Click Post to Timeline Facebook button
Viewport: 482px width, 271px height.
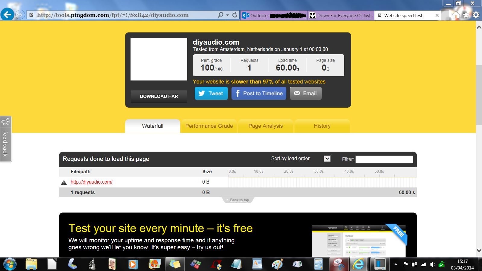click(x=259, y=93)
